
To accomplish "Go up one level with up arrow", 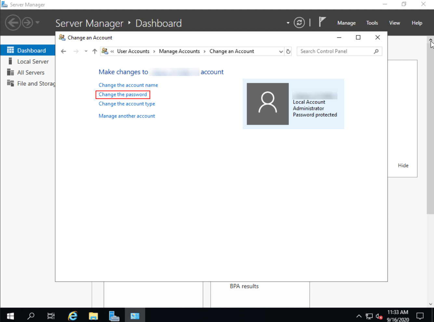I will [95, 51].
